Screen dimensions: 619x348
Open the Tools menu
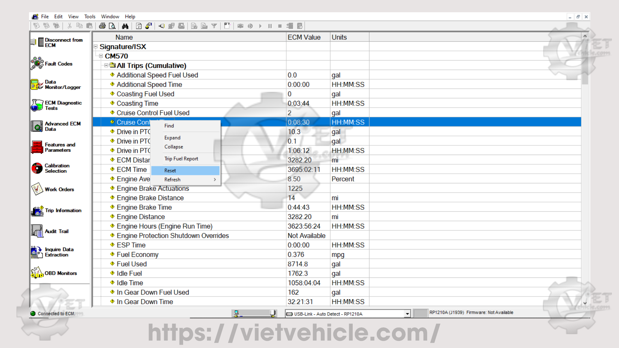pyautogui.click(x=90, y=16)
